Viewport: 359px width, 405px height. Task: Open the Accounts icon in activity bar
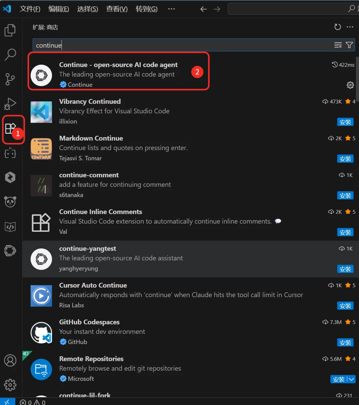point(10,360)
